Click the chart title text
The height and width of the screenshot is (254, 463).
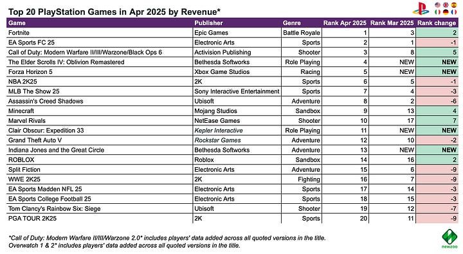[114, 12]
